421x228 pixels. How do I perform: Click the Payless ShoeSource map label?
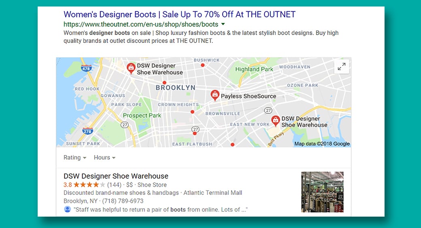point(249,96)
